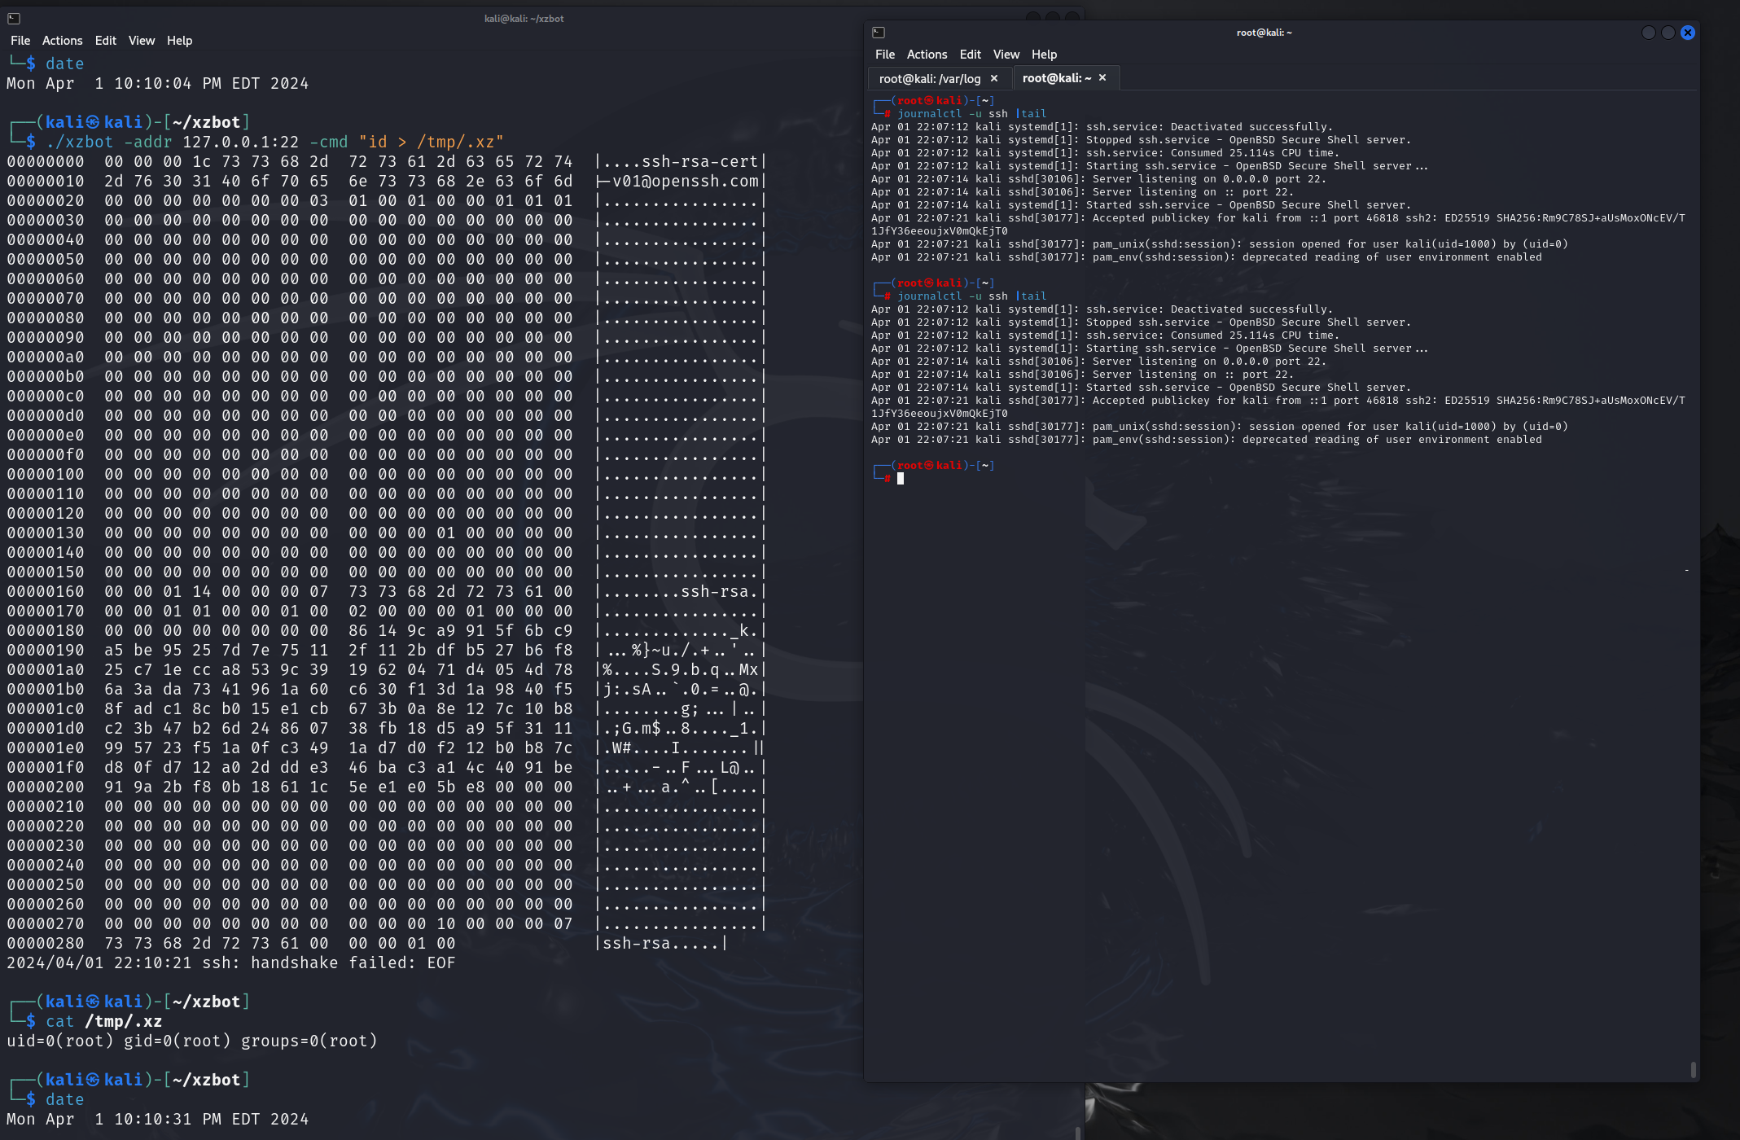Image resolution: width=1740 pixels, height=1140 pixels.
Task: Click hex dump row at offset 00000160
Action: 386,591
